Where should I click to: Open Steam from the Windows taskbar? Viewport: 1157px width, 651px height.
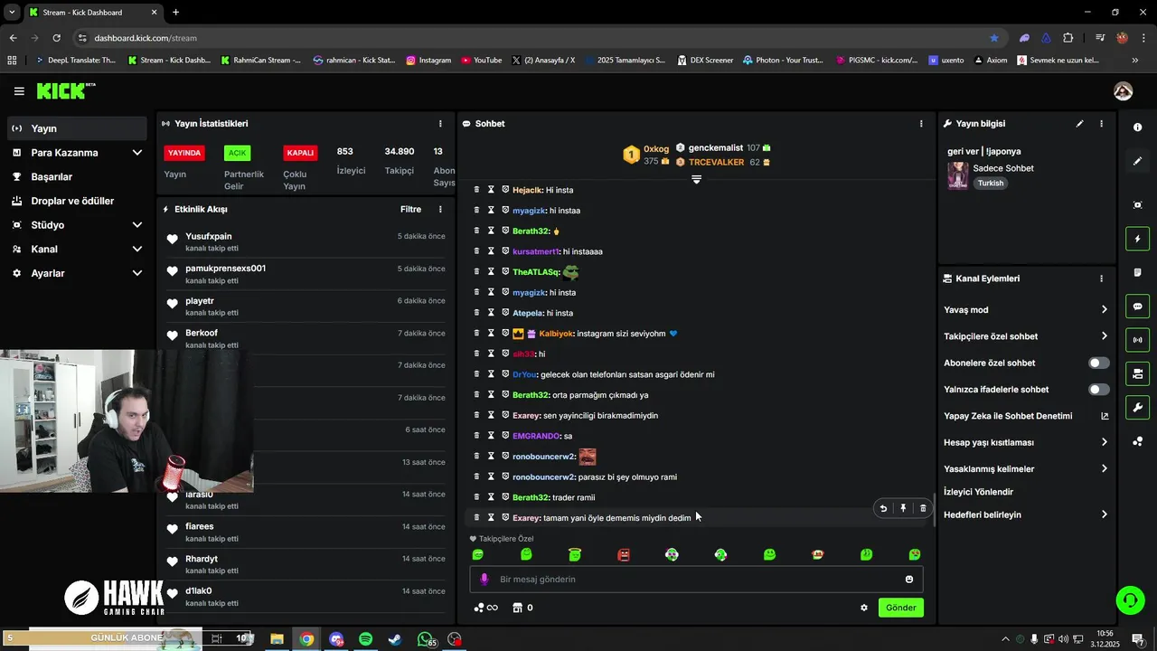pos(395,639)
